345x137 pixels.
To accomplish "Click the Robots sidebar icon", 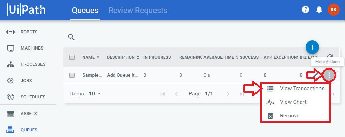I will tap(10, 32).
